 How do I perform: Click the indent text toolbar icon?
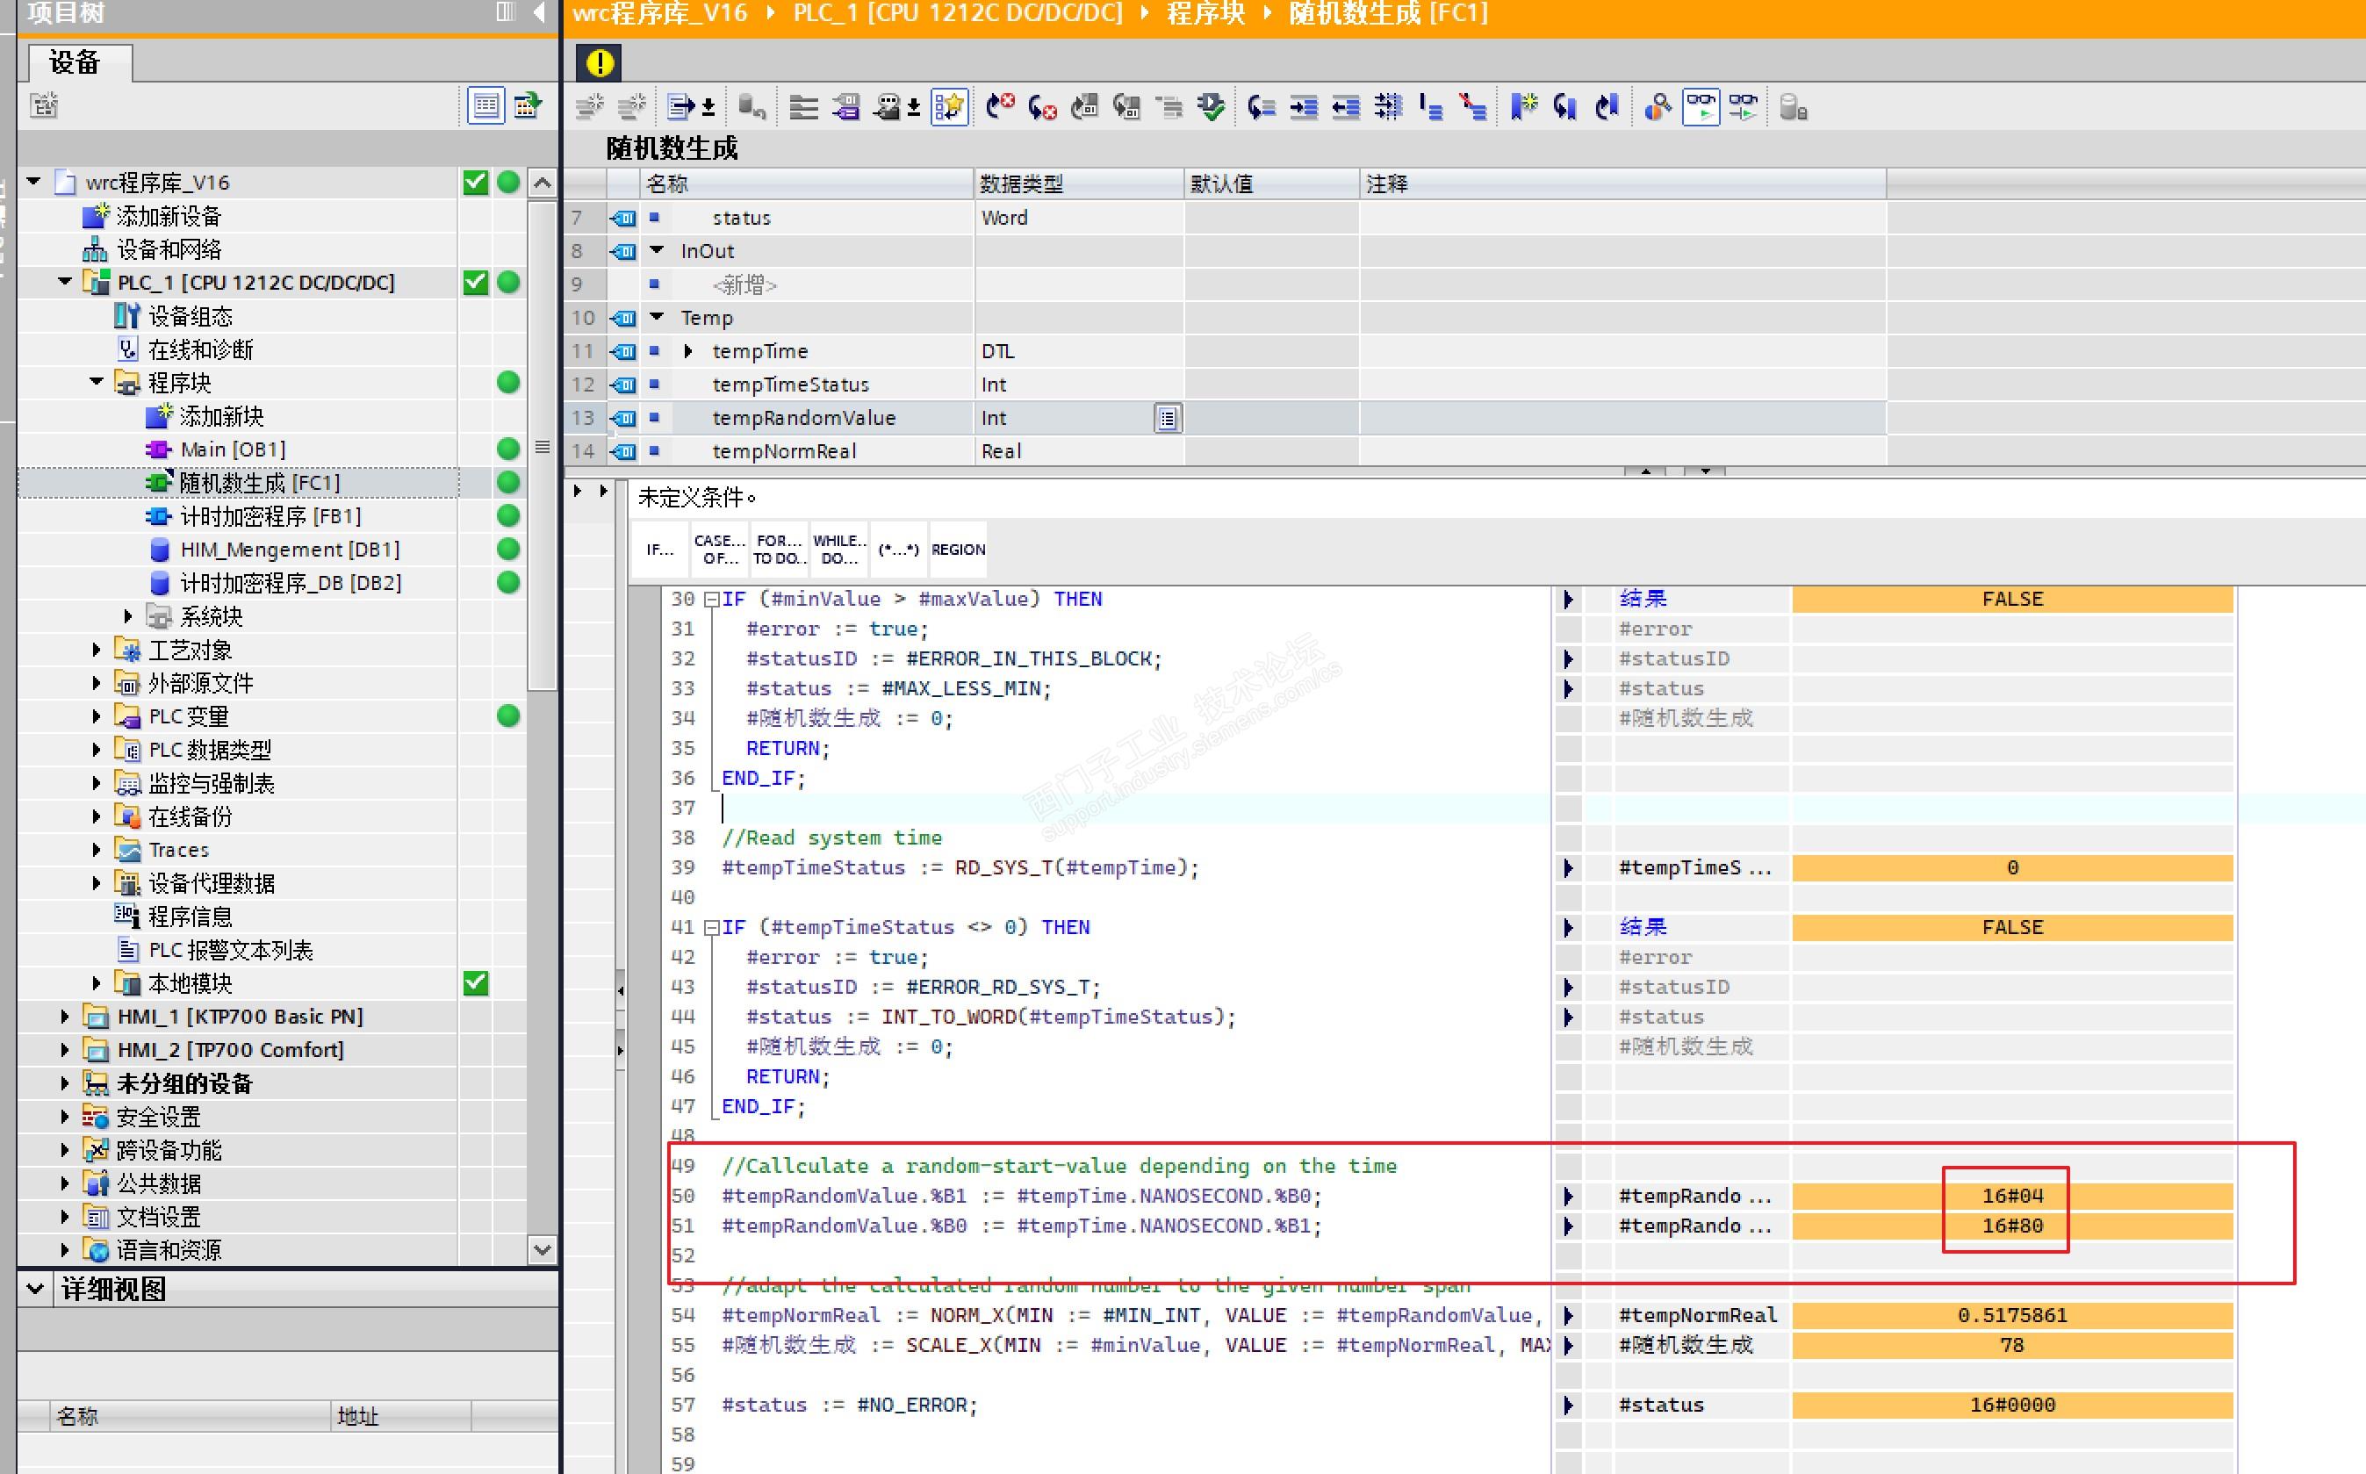1304,106
